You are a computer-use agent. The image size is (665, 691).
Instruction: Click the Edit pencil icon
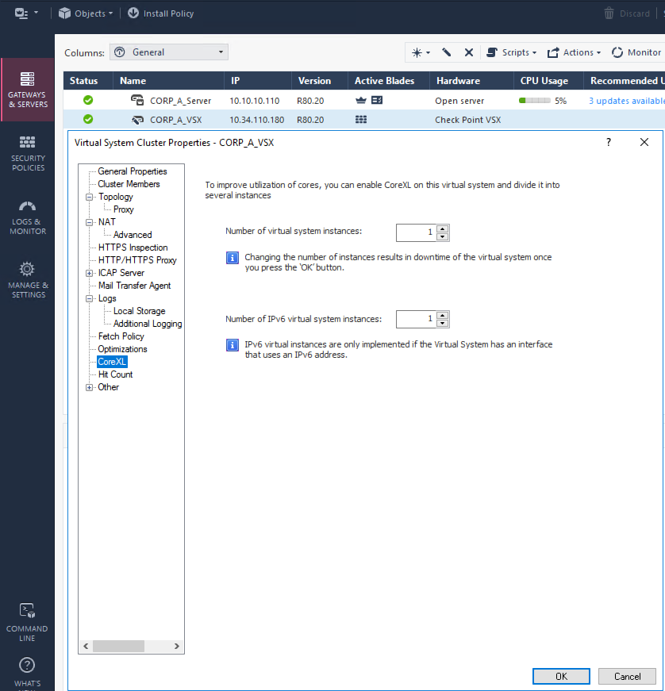tap(447, 52)
